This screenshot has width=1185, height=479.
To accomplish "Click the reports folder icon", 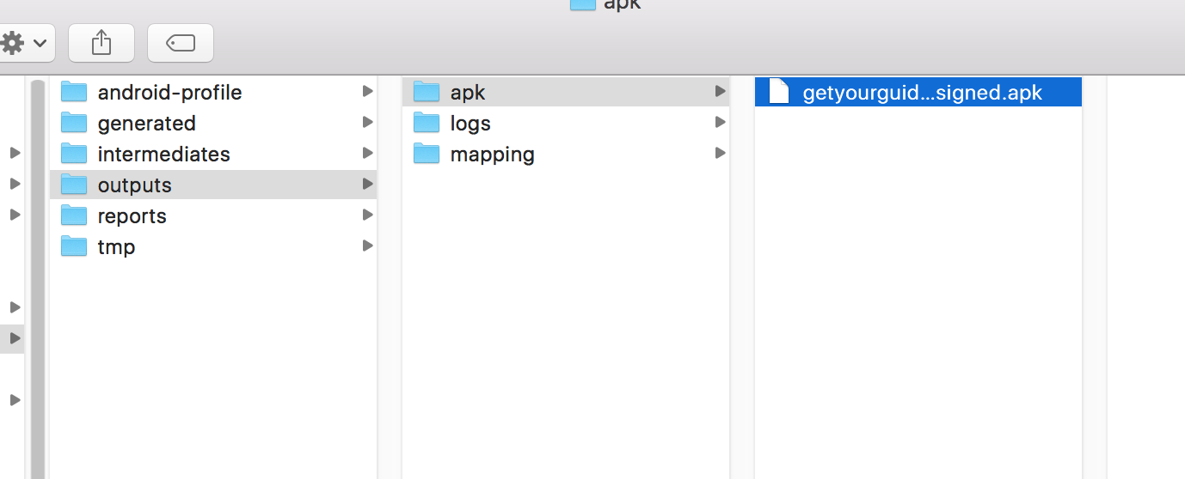I will tap(74, 215).
